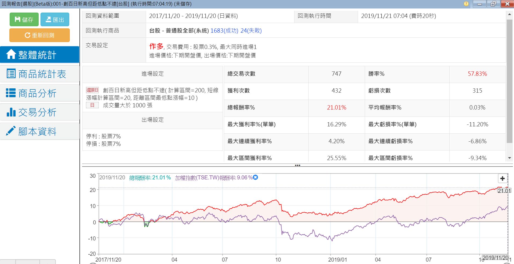Click the 總報酬率 21.01% legend label
Image resolution: width=514 pixels, height=264 pixels.
tap(150, 178)
